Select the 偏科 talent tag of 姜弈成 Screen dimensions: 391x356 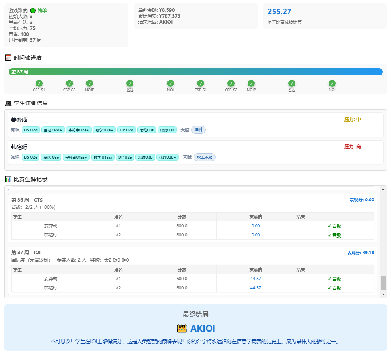point(199,130)
